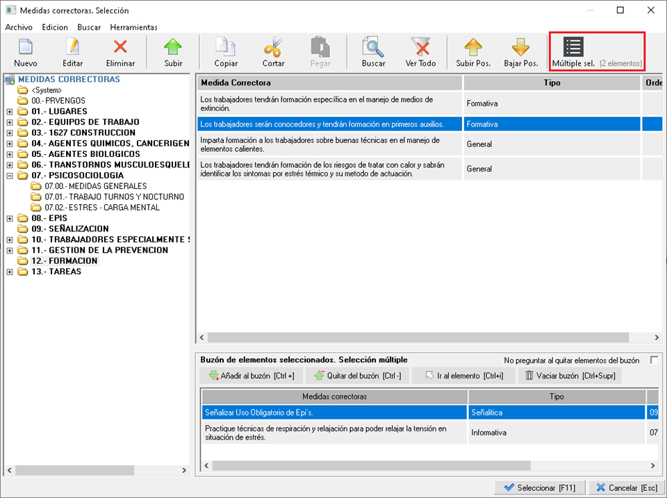Click the Añadir al buzón button

(252, 376)
